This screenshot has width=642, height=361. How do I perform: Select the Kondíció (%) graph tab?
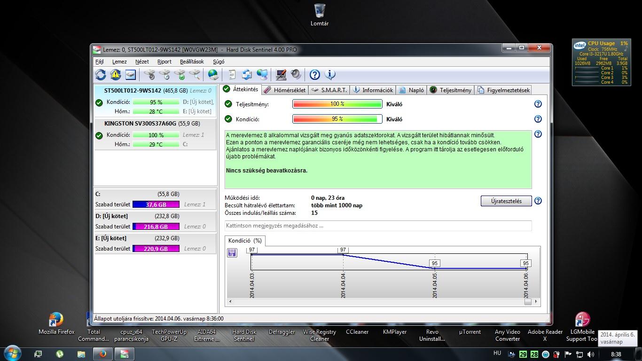coord(245,241)
